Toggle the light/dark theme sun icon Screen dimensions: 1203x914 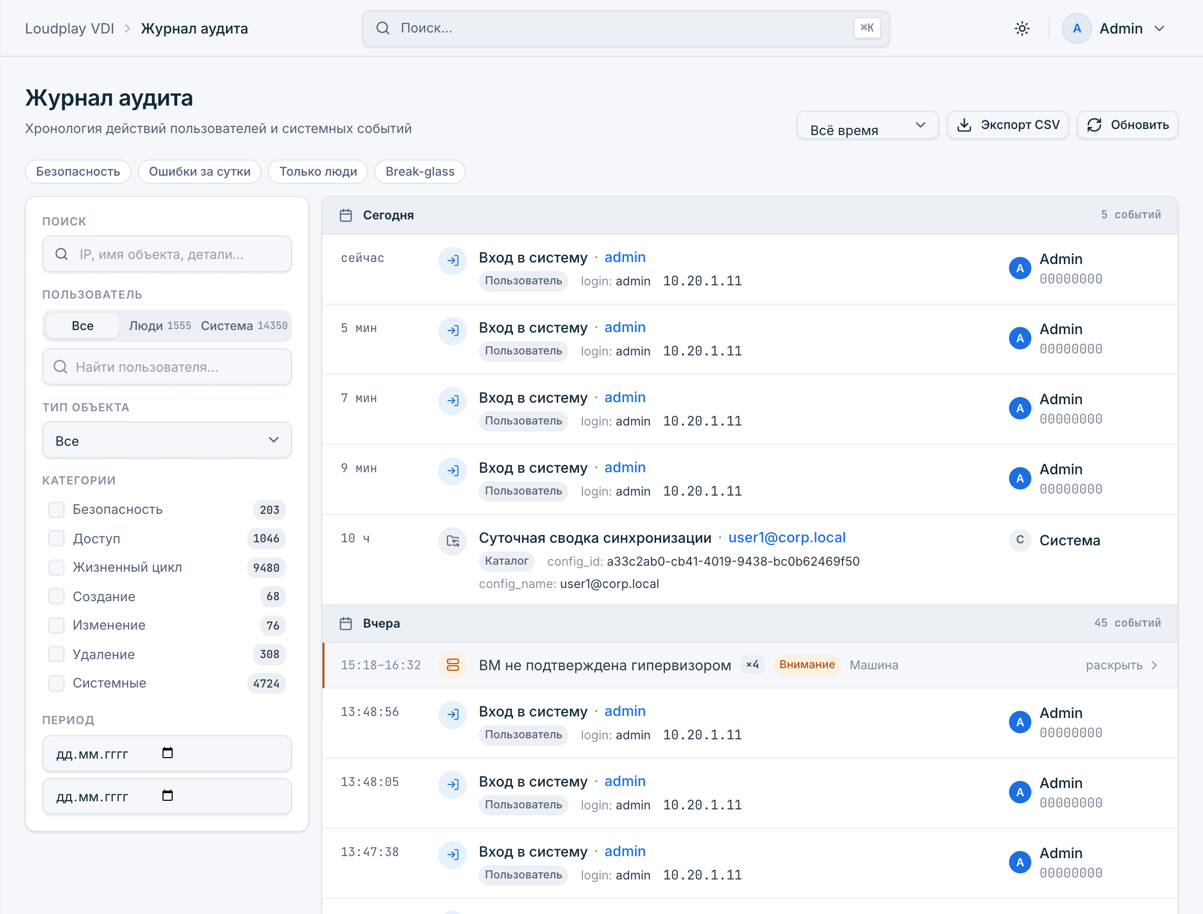1022,28
